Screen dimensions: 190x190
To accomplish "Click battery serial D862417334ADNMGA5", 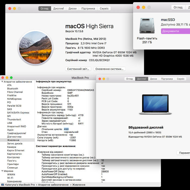I will point(81,90).
